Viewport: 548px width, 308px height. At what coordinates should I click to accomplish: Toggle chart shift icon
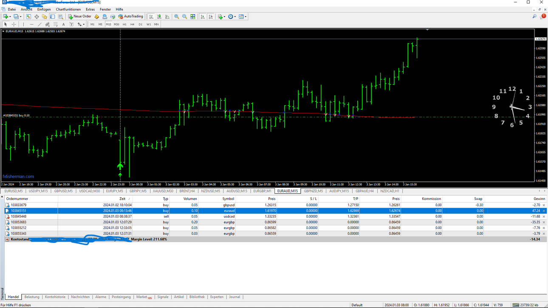coord(211,17)
